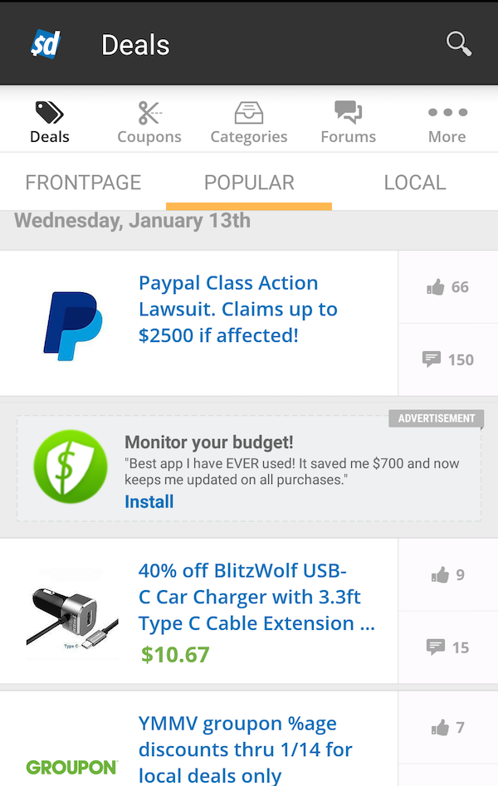Image resolution: width=498 pixels, height=786 pixels.
Task: Like the PayPal Class Action deal
Action: tap(447, 286)
